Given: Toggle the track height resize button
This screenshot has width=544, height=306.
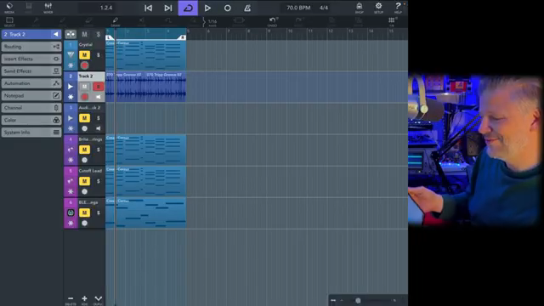Looking at the screenshot, I should [x=71, y=34].
